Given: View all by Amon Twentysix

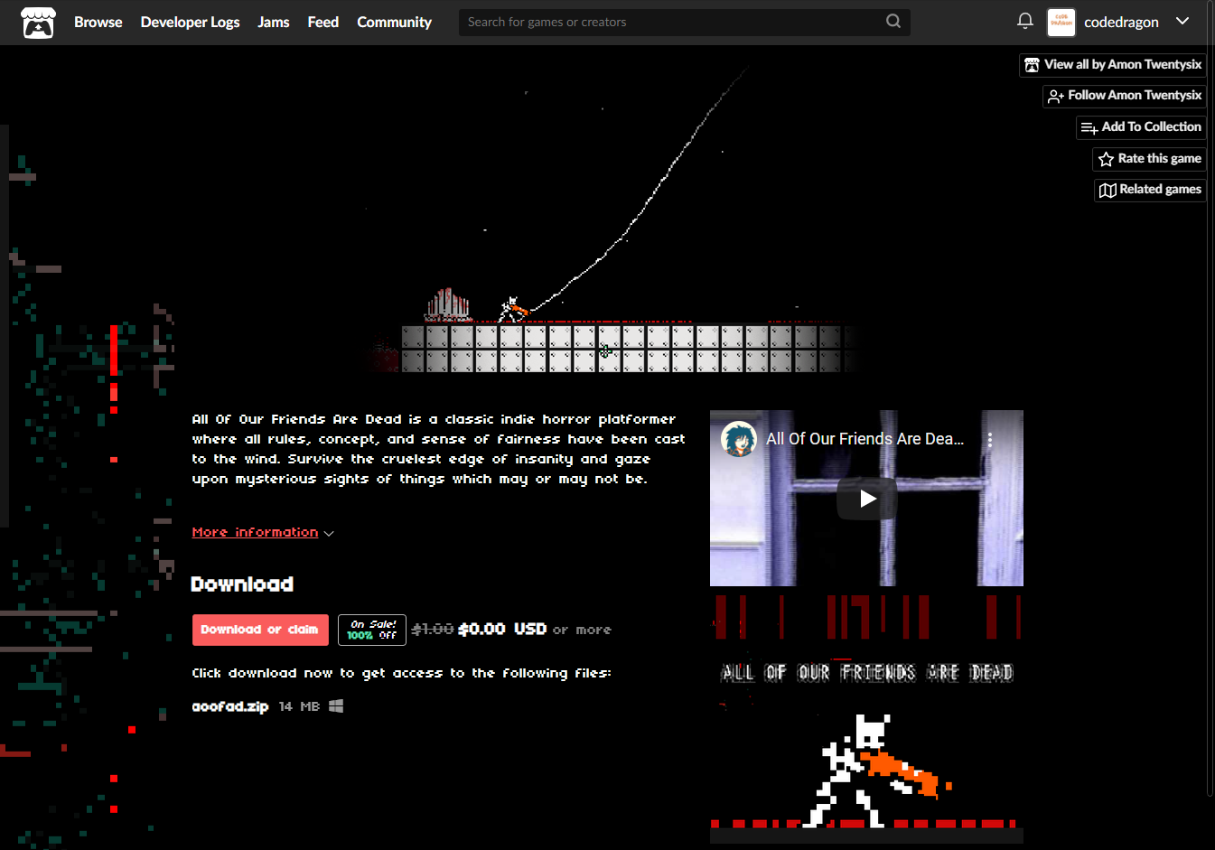Looking at the screenshot, I should pyautogui.click(x=1113, y=65).
